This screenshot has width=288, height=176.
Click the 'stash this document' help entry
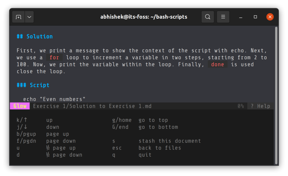click(x=170, y=141)
